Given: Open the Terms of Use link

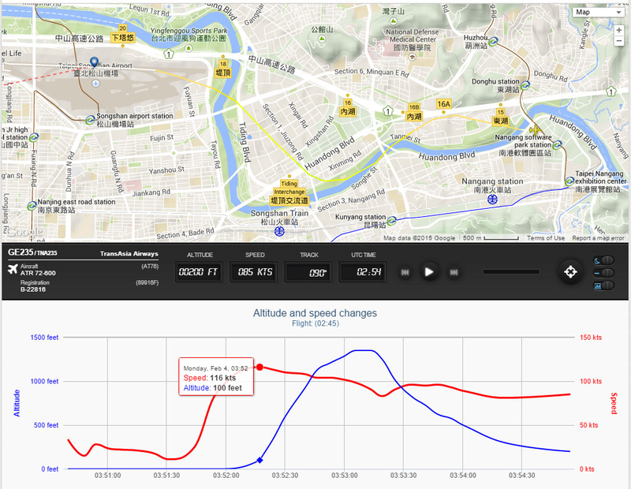Looking at the screenshot, I should click(546, 238).
